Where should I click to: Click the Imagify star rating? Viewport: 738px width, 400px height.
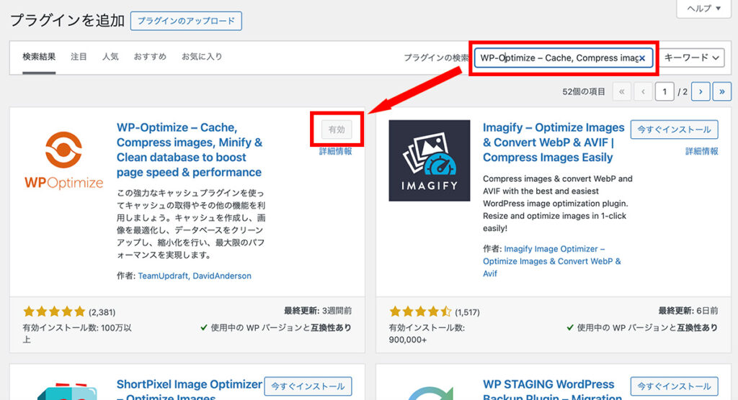tap(420, 312)
